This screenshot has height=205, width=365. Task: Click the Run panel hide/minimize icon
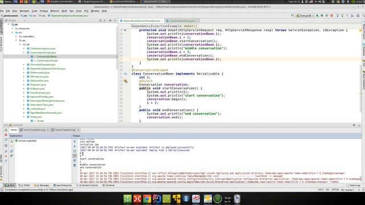pyautogui.click(x=359, y=125)
